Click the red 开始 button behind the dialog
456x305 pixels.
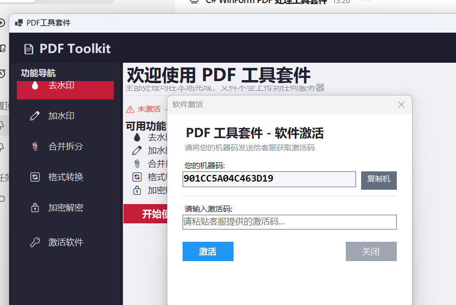[145, 214]
